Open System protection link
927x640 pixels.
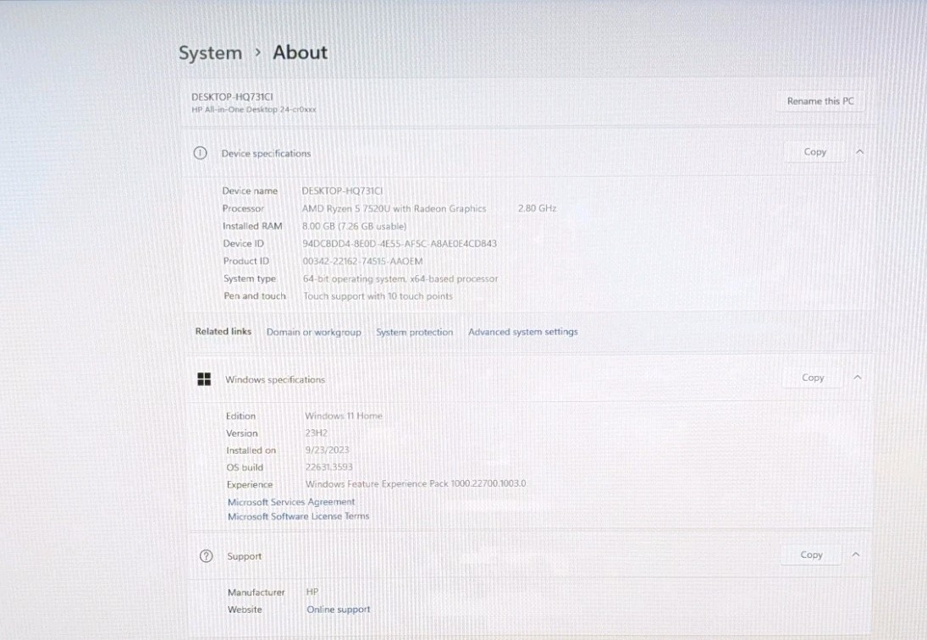(415, 332)
